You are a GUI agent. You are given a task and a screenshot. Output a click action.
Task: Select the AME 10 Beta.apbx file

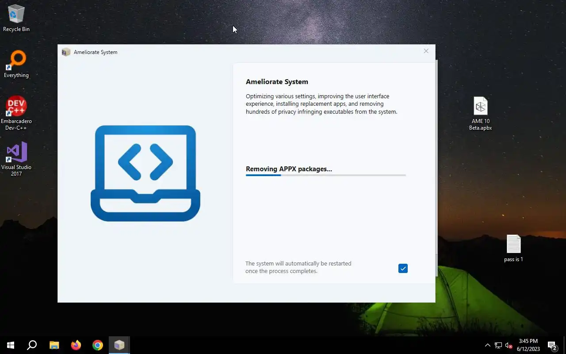[x=480, y=114]
